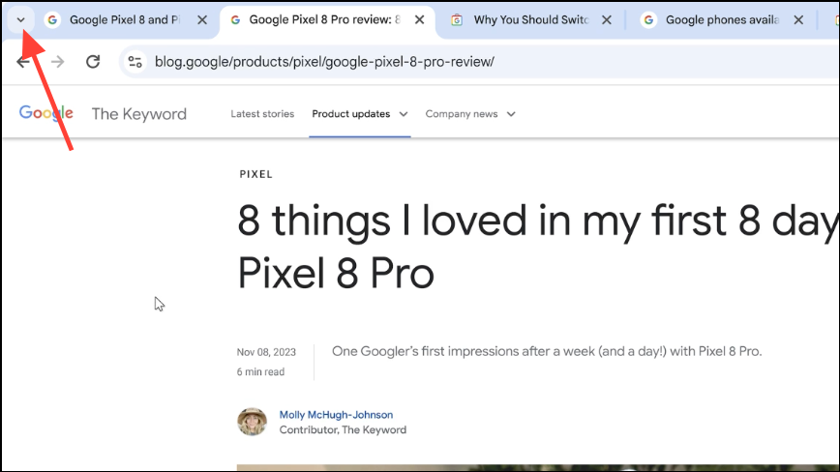Viewport: 840px width, 472px height.
Task: Open site information icon in address bar
Action: [x=135, y=62]
